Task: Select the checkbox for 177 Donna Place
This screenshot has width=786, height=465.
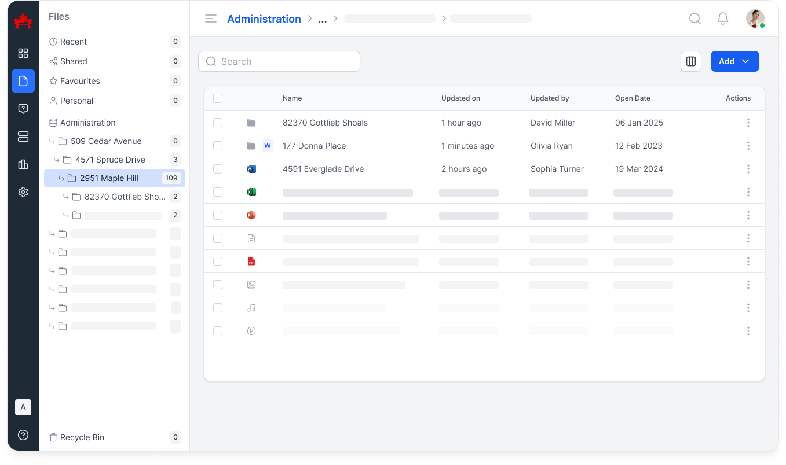Action: point(218,146)
